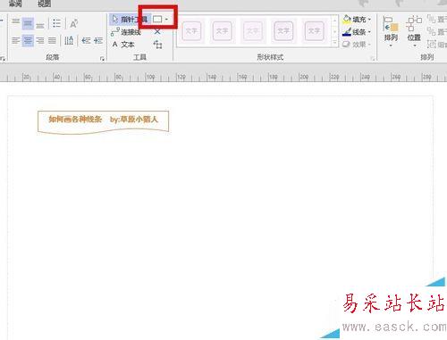
Task: Open Shape Styles (形状样式) dialog launcher
Action: (373, 59)
